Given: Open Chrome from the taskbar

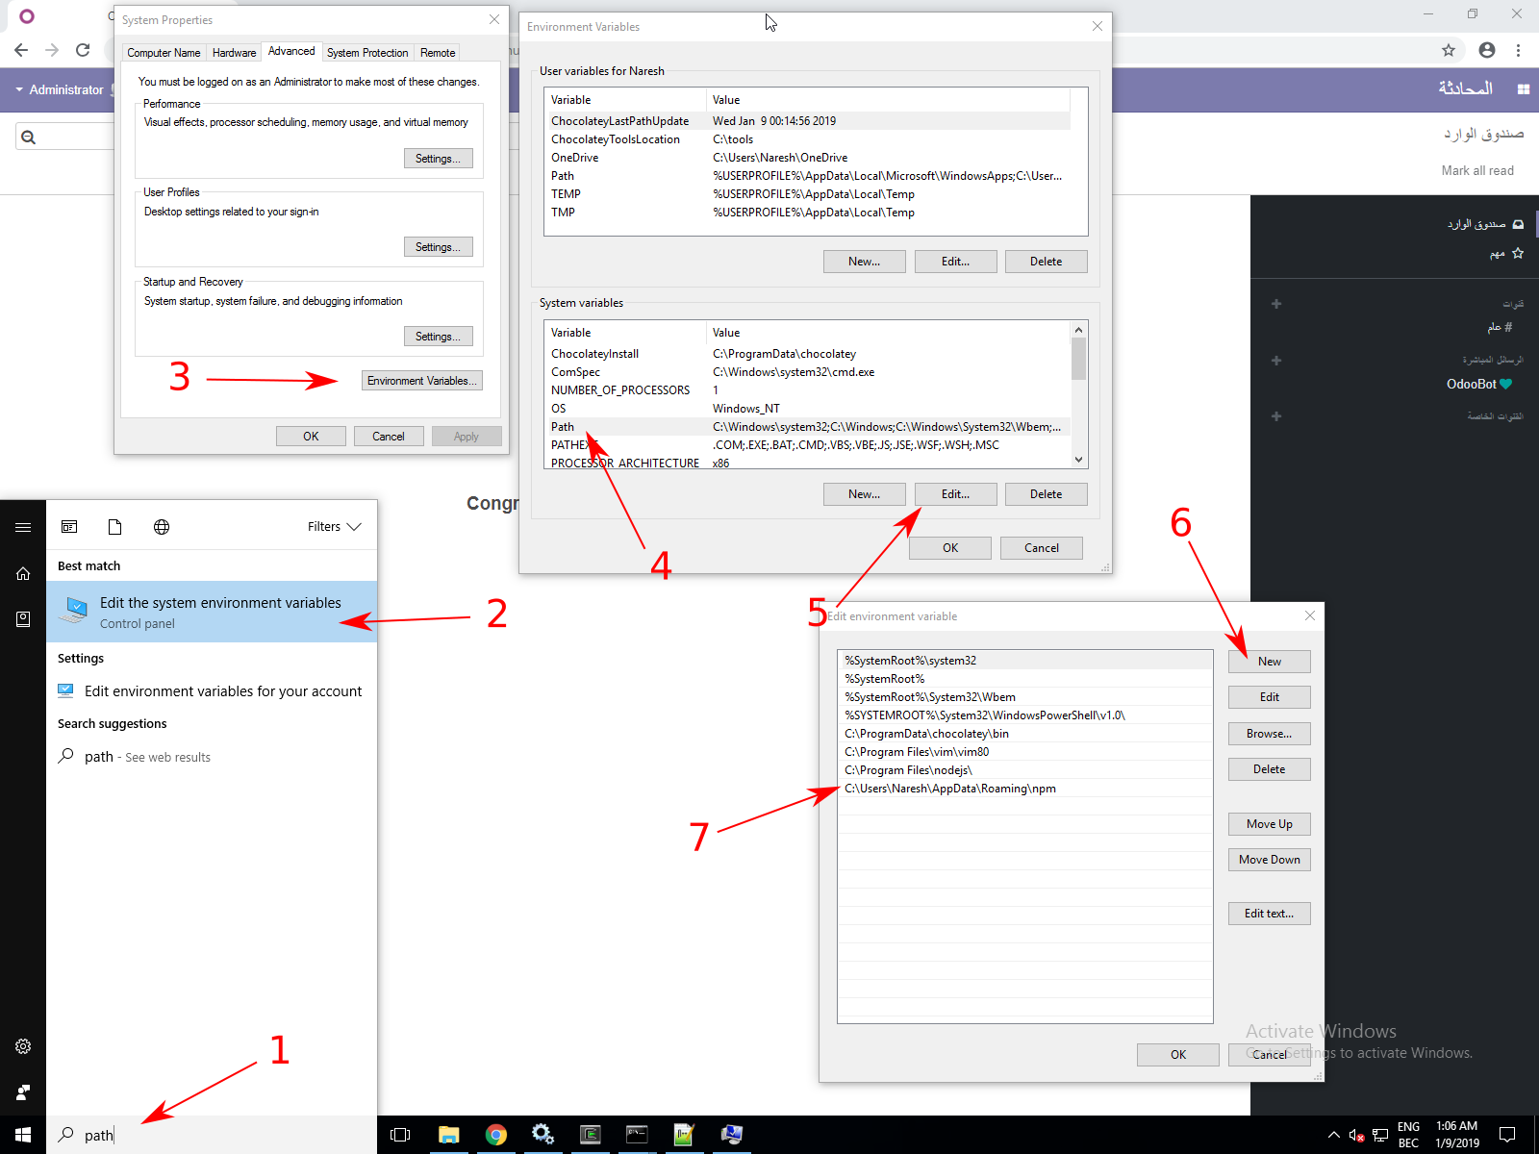Looking at the screenshot, I should [x=496, y=1135].
